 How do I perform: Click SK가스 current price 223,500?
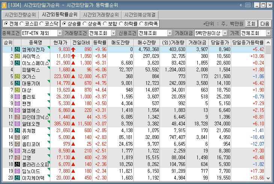[x=62, y=77]
